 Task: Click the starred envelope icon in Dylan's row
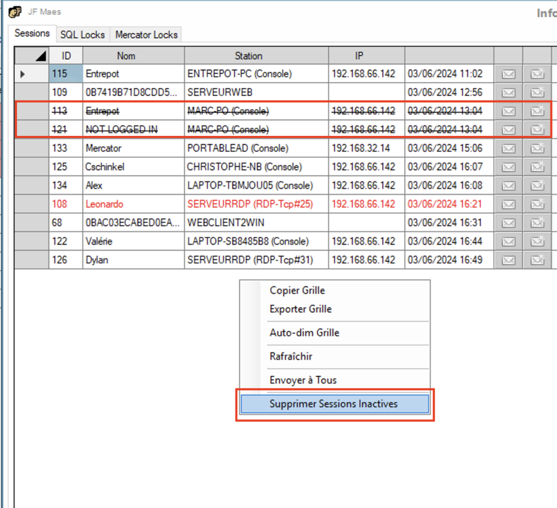click(537, 260)
